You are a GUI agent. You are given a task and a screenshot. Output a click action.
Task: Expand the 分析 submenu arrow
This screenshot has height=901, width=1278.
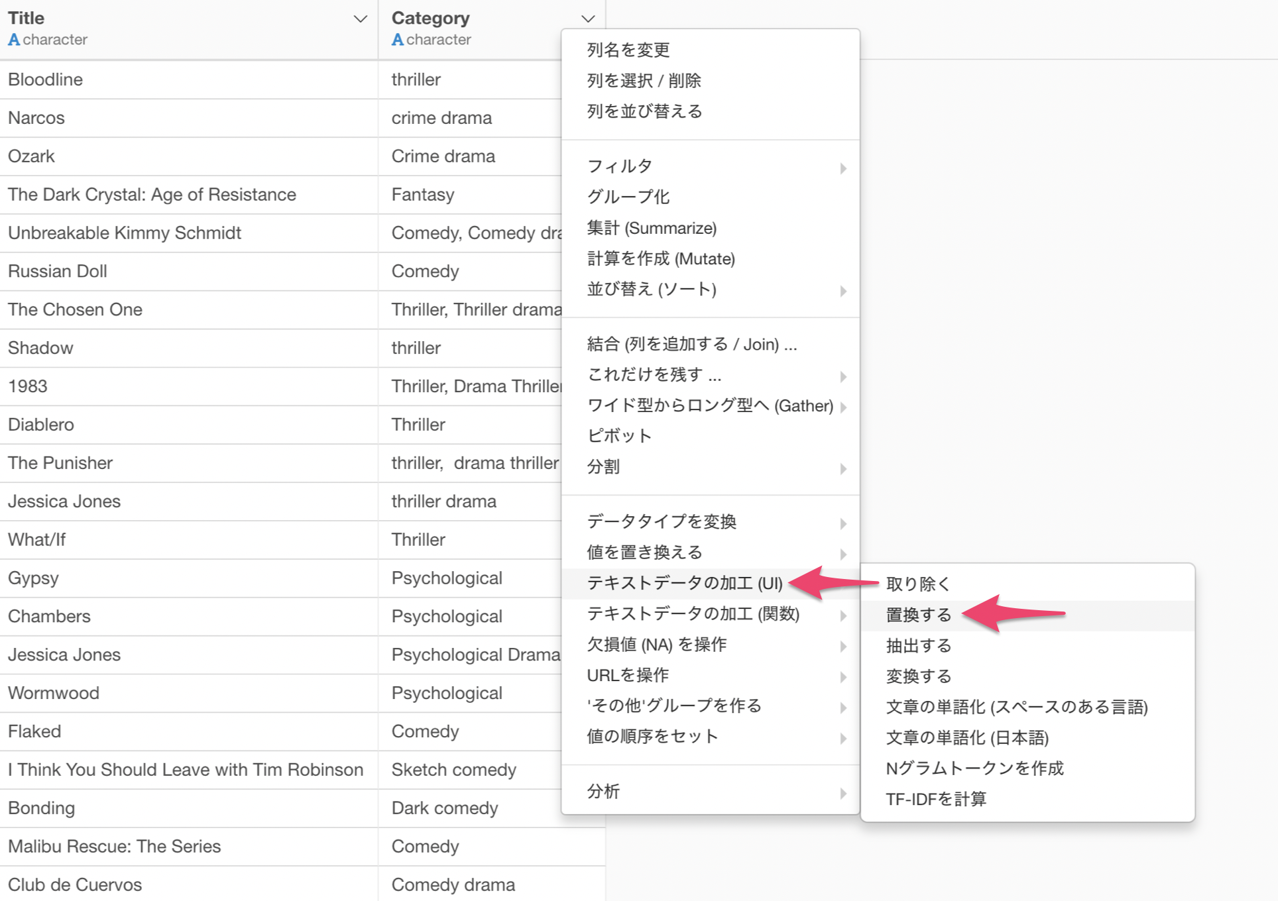click(842, 793)
